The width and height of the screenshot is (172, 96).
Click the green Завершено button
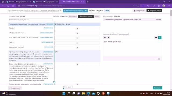(x=157, y=88)
